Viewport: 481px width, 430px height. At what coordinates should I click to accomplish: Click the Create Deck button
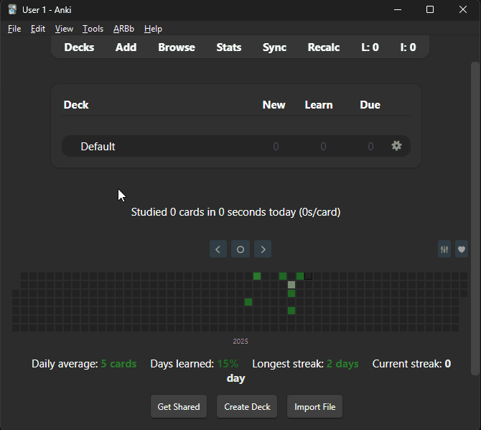coord(247,407)
